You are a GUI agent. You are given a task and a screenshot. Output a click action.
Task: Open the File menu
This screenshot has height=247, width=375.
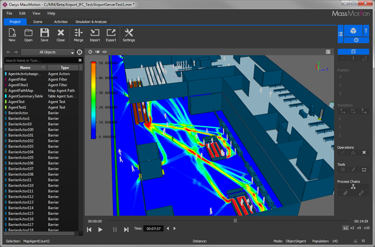[x=9, y=14]
